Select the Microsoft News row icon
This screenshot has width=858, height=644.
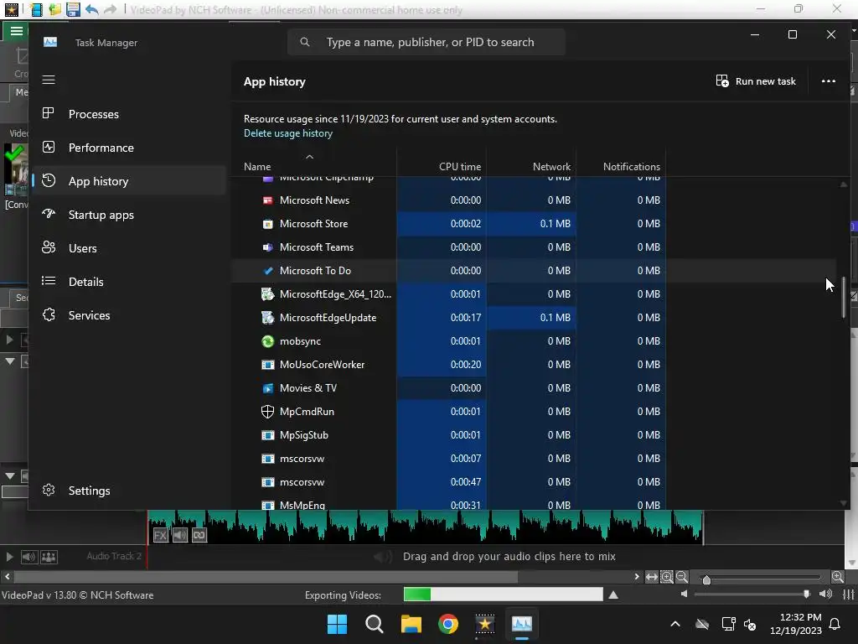[267, 200]
